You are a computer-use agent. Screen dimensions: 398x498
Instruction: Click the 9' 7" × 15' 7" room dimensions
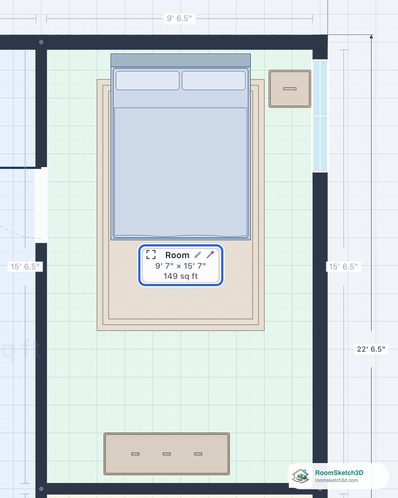pyautogui.click(x=180, y=266)
